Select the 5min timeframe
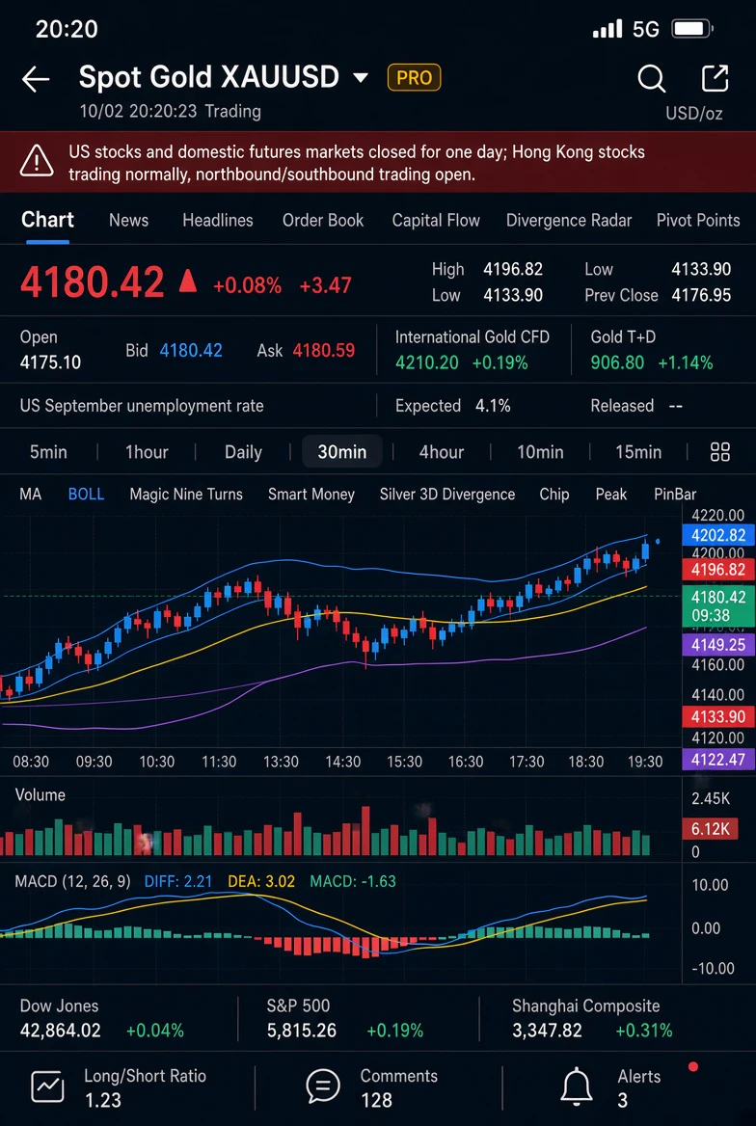Screen dimensions: 756x1126 tap(48, 452)
